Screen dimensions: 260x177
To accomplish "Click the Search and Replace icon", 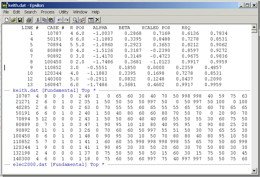I will coord(82,20).
